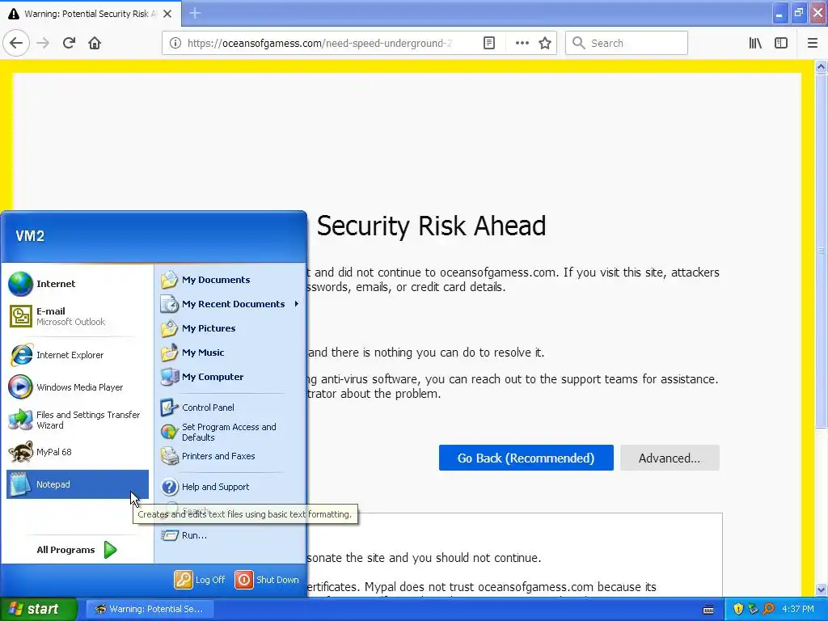Open E-mail Microsoft Outlook
This screenshot has height=621, width=828.
point(77,316)
